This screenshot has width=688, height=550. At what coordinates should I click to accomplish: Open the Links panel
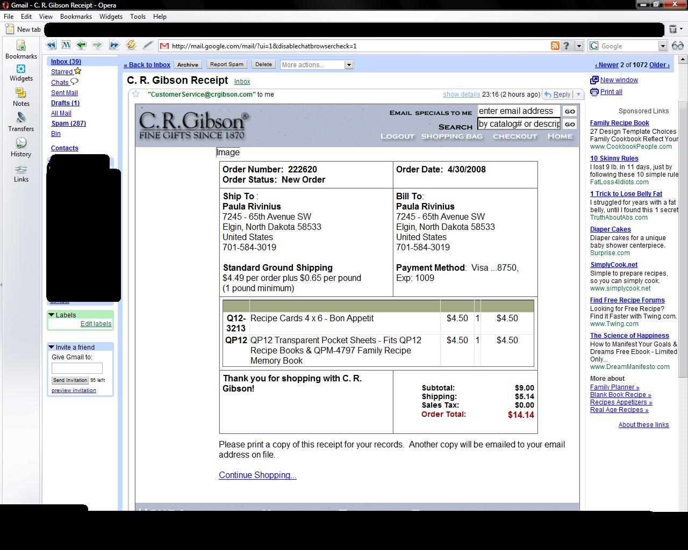point(21,173)
